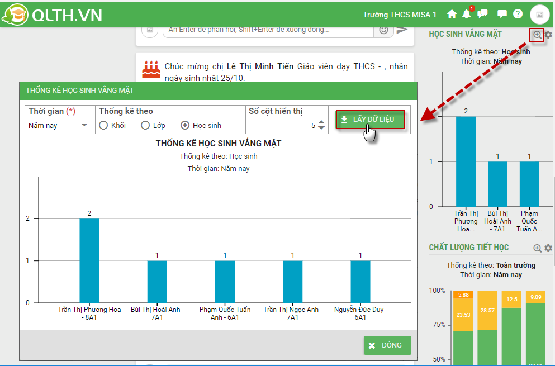Viewport: 555px width, 366px height.
Task: Click the image icon beside reply box
Action: pyautogui.click(x=150, y=30)
